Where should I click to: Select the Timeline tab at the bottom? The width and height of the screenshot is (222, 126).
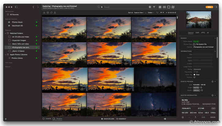pos(58,119)
